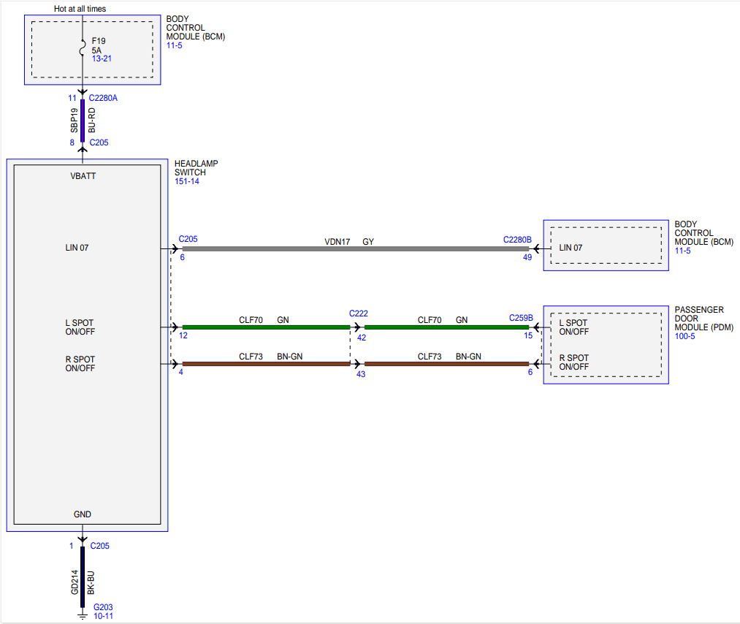Viewport: 740px width, 624px height.
Task: Click the VDN17 circuit label
Action: click(x=337, y=242)
